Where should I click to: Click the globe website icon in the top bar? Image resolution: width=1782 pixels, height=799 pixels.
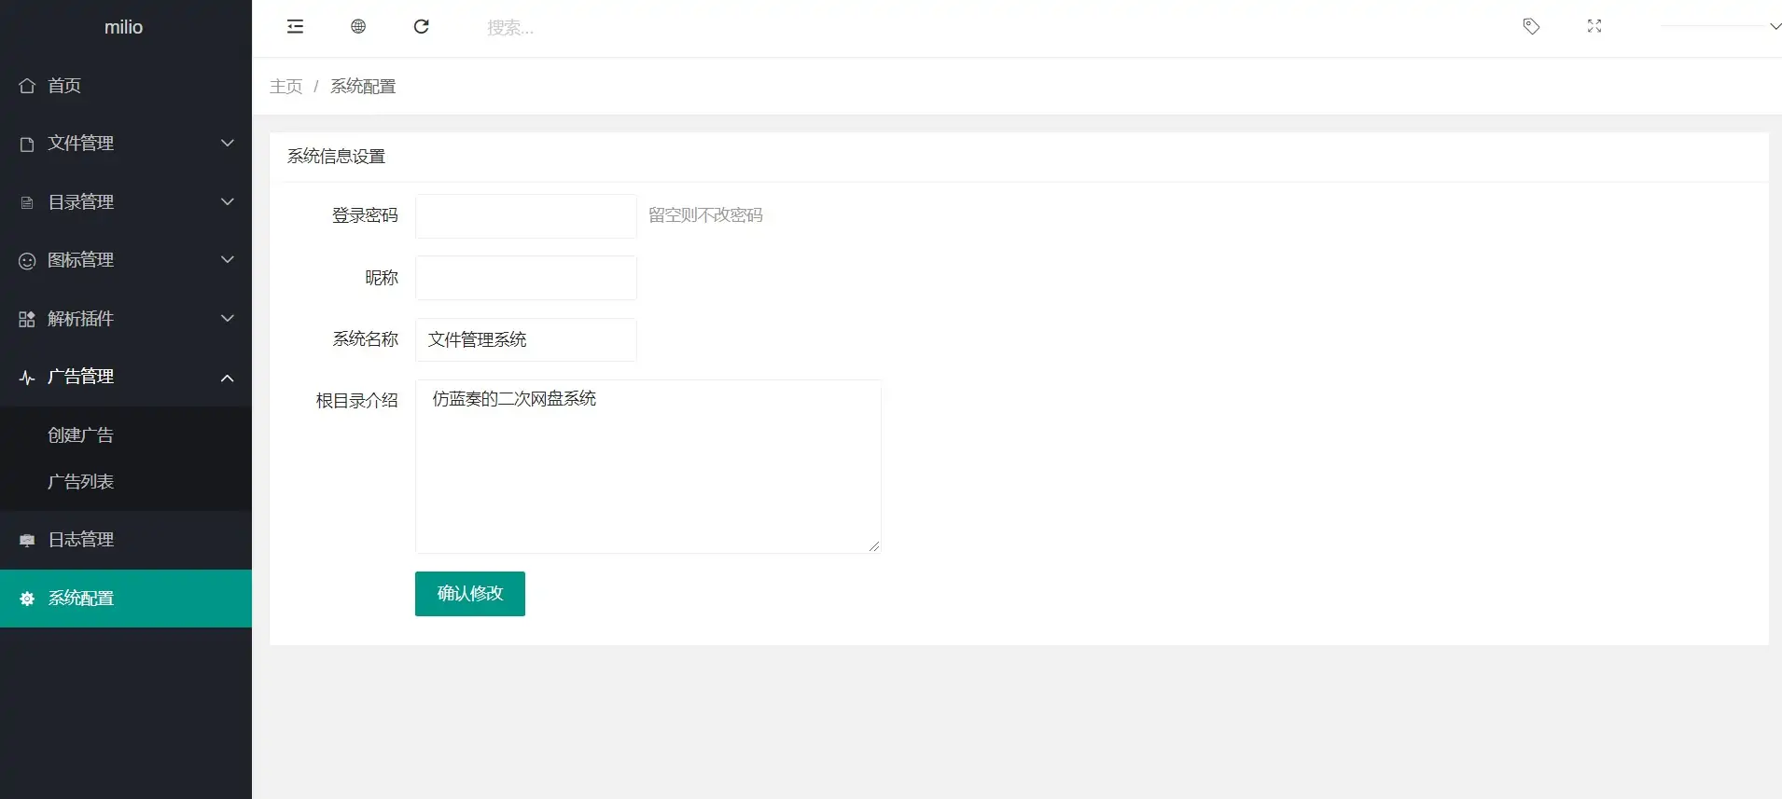[358, 26]
